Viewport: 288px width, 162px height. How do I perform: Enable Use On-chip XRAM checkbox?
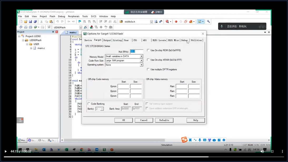click(148, 60)
